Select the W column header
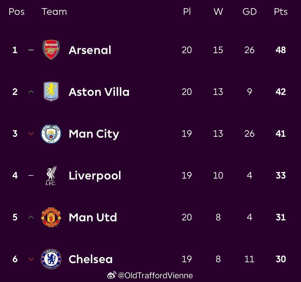The width and height of the screenshot is (301, 282). [x=218, y=12]
